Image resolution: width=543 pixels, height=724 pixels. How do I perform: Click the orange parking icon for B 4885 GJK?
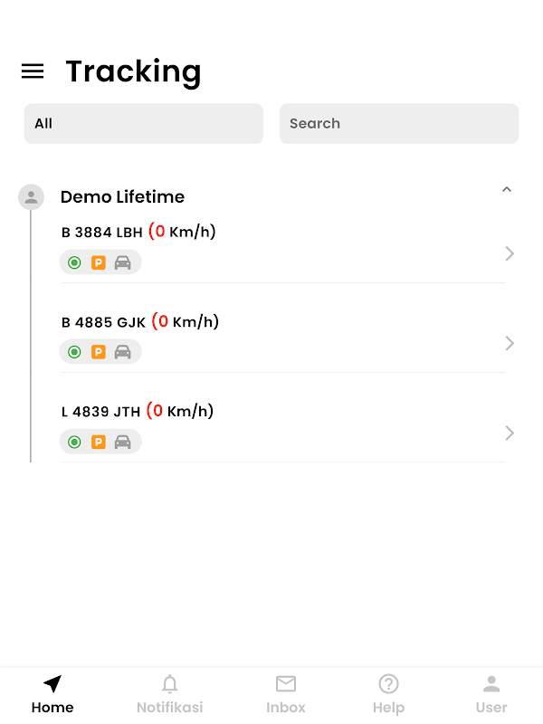point(99,352)
